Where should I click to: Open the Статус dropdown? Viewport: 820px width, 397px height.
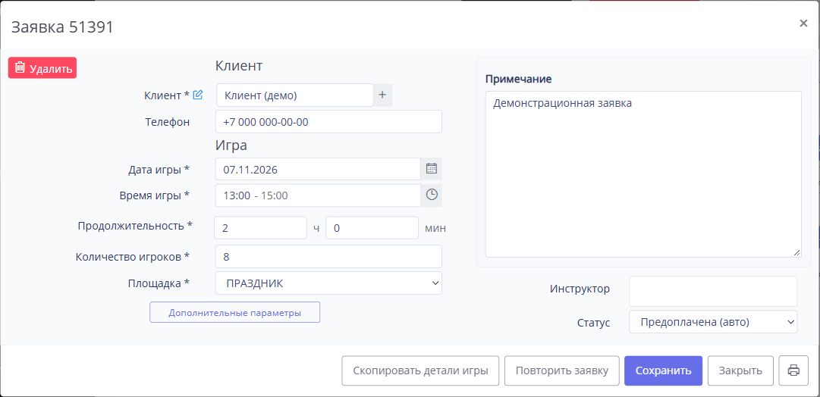point(713,322)
